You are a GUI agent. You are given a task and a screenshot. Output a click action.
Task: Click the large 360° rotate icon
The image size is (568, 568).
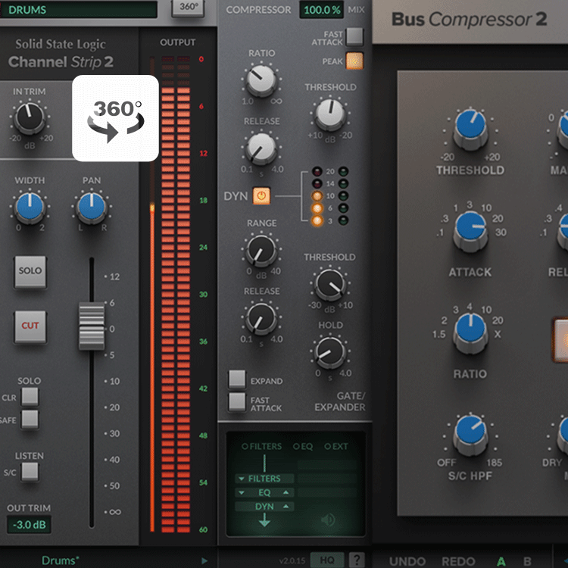[x=115, y=118]
